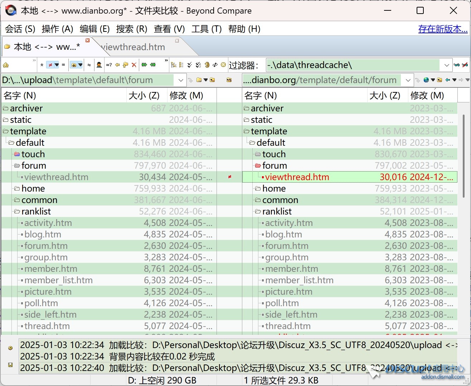This screenshot has width=471, height=386.
Task: Click the right pane vertical scrollbar
Action: (x=464, y=156)
